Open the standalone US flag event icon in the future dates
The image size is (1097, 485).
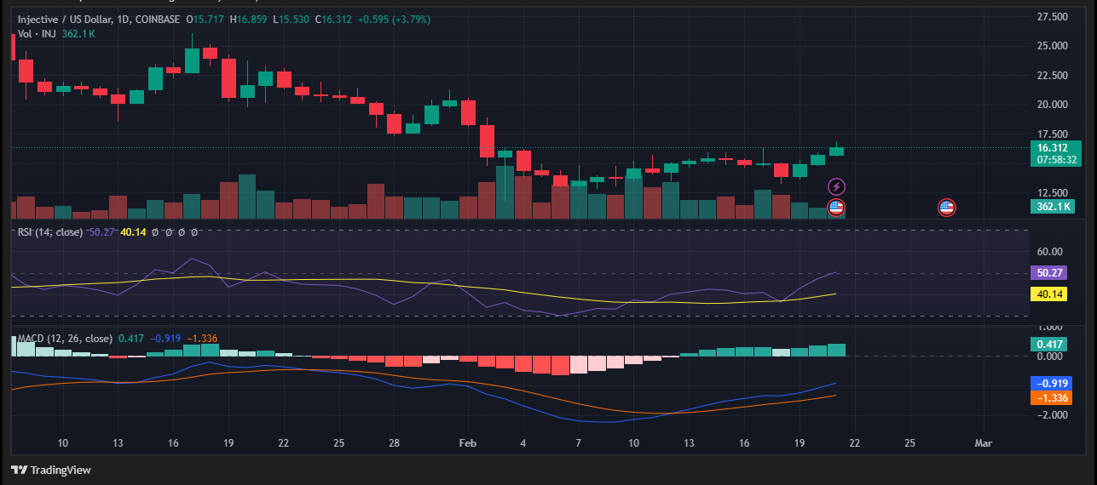click(946, 207)
